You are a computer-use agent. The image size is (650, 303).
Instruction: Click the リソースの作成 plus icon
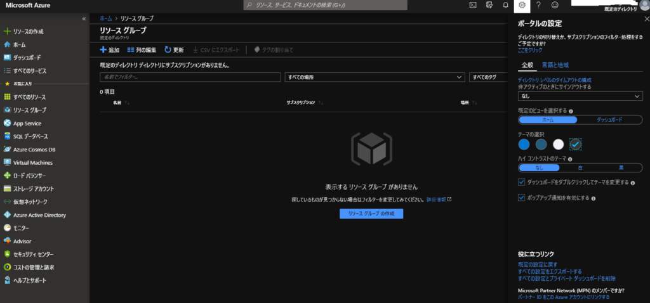[7, 32]
